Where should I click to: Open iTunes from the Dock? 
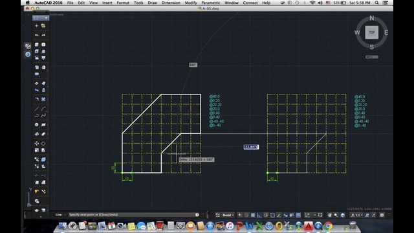(230, 226)
